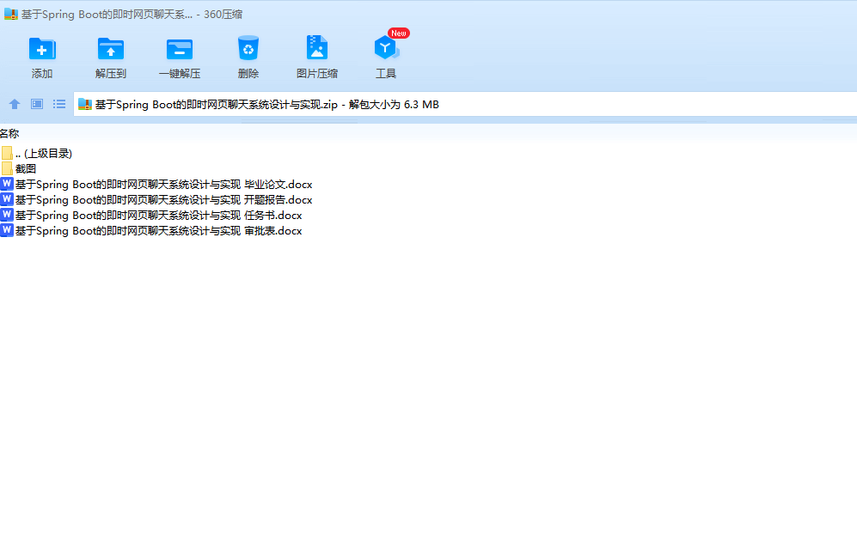Click the 添加 (Add) toolbar icon
The height and width of the screenshot is (554, 857).
(42, 49)
